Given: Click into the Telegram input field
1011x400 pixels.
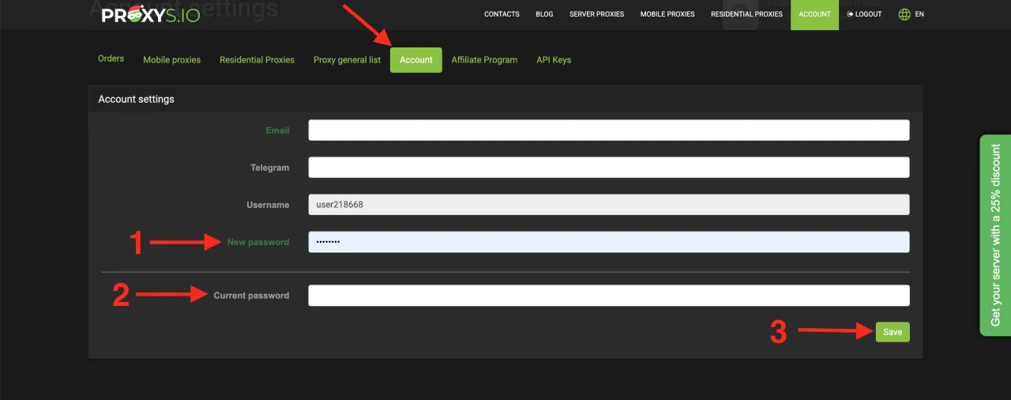Looking at the screenshot, I should pyautogui.click(x=608, y=168).
